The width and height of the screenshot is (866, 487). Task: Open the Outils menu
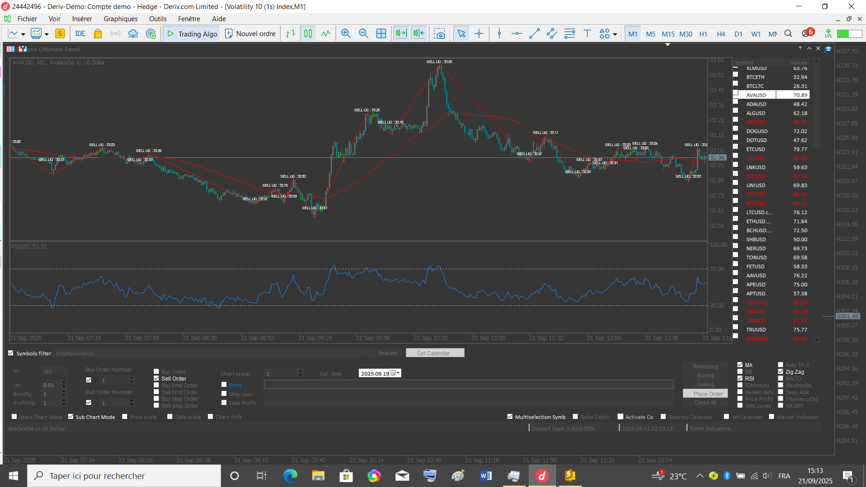tap(158, 19)
